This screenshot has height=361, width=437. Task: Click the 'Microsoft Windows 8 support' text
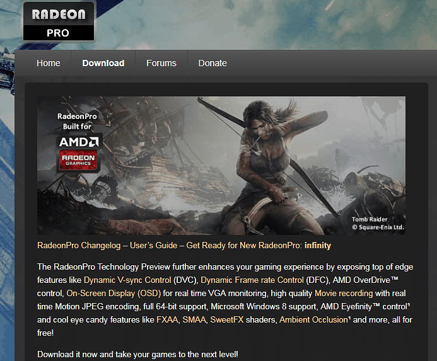click(x=264, y=306)
